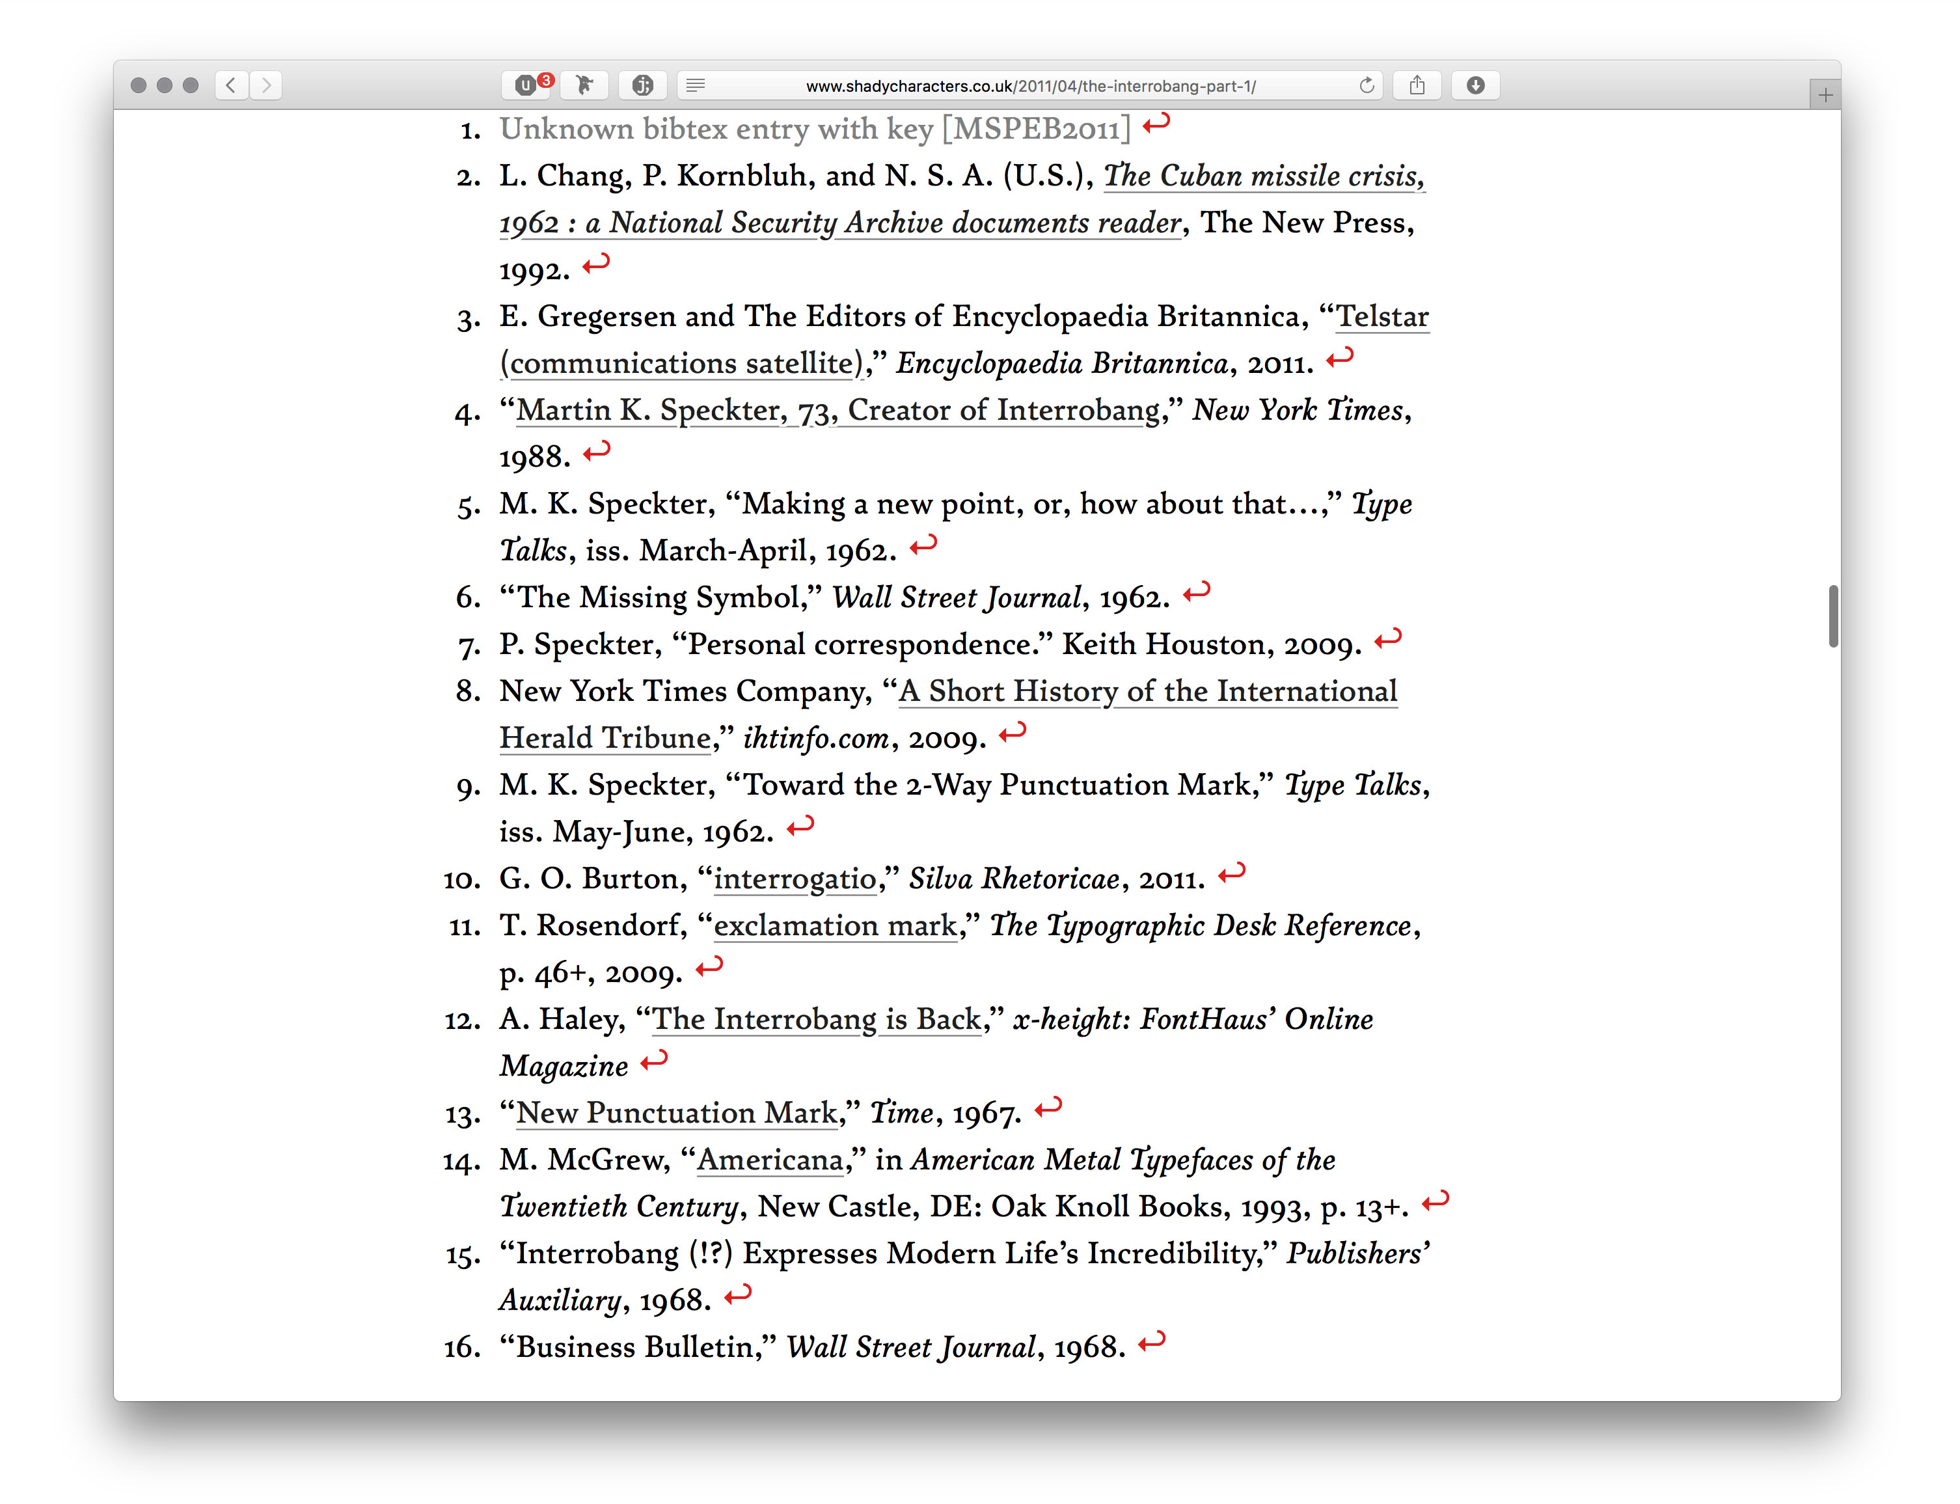
Task: Click the running-figure extension icon in toolbar
Action: click(584, 85)
